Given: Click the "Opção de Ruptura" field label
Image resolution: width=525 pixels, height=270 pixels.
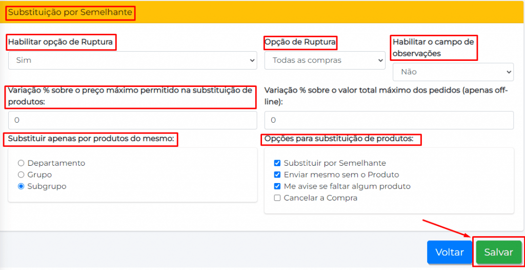Looking at the screenshot, I should tap(300, 42).
